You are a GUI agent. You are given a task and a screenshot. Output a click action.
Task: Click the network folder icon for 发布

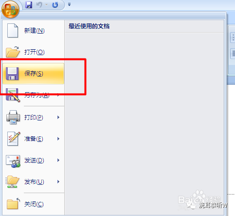coord(13,182)
